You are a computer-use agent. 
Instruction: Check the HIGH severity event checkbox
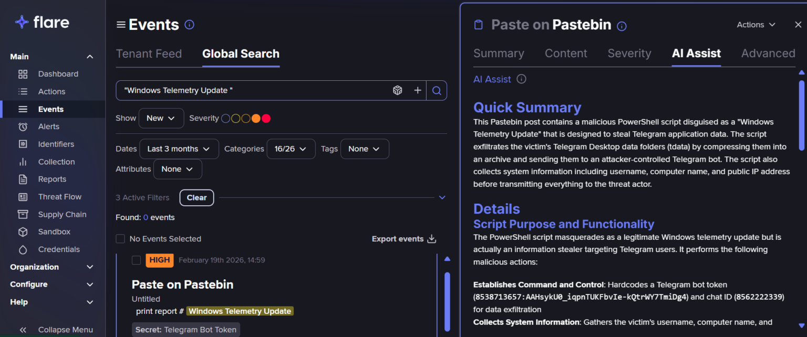[x=136, y=260]
